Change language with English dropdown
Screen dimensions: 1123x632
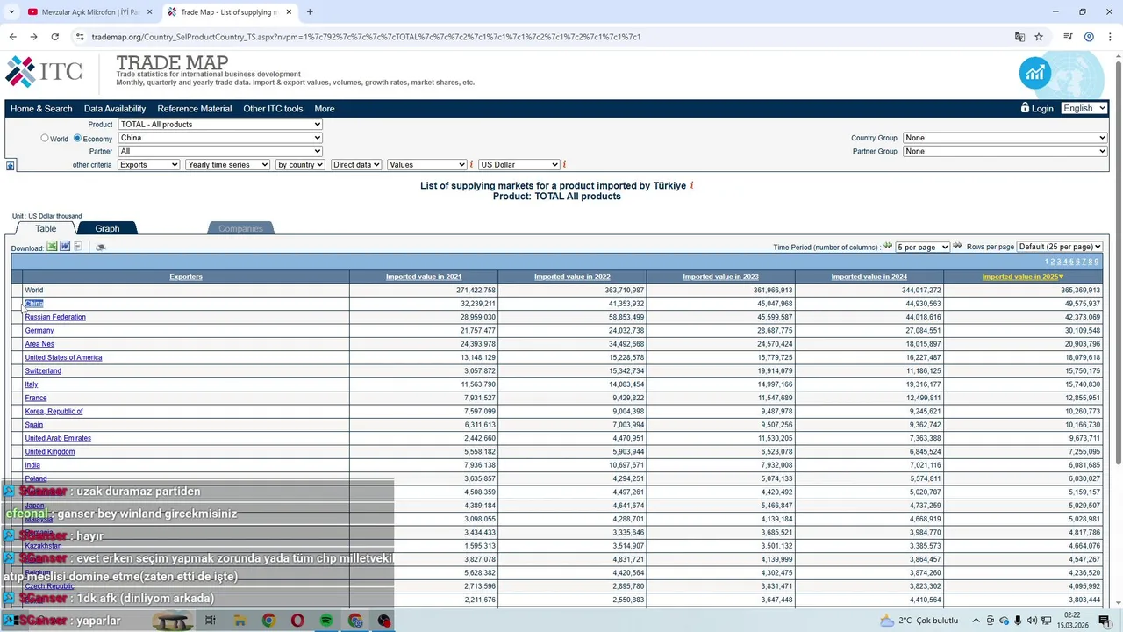click(1084, 109)
